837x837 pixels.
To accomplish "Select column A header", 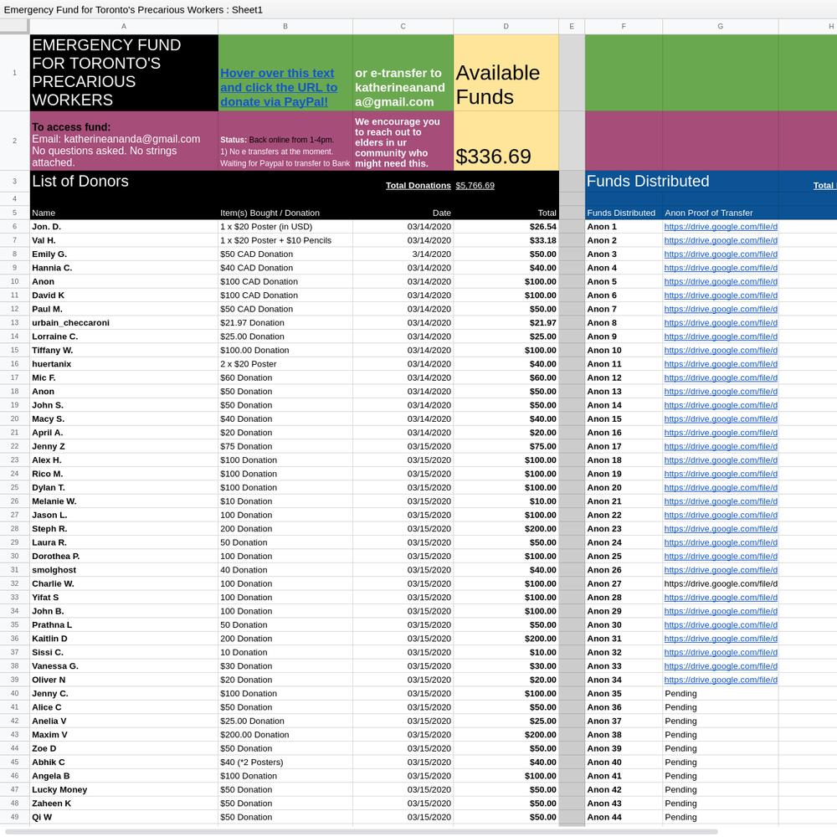I will 124,26.
